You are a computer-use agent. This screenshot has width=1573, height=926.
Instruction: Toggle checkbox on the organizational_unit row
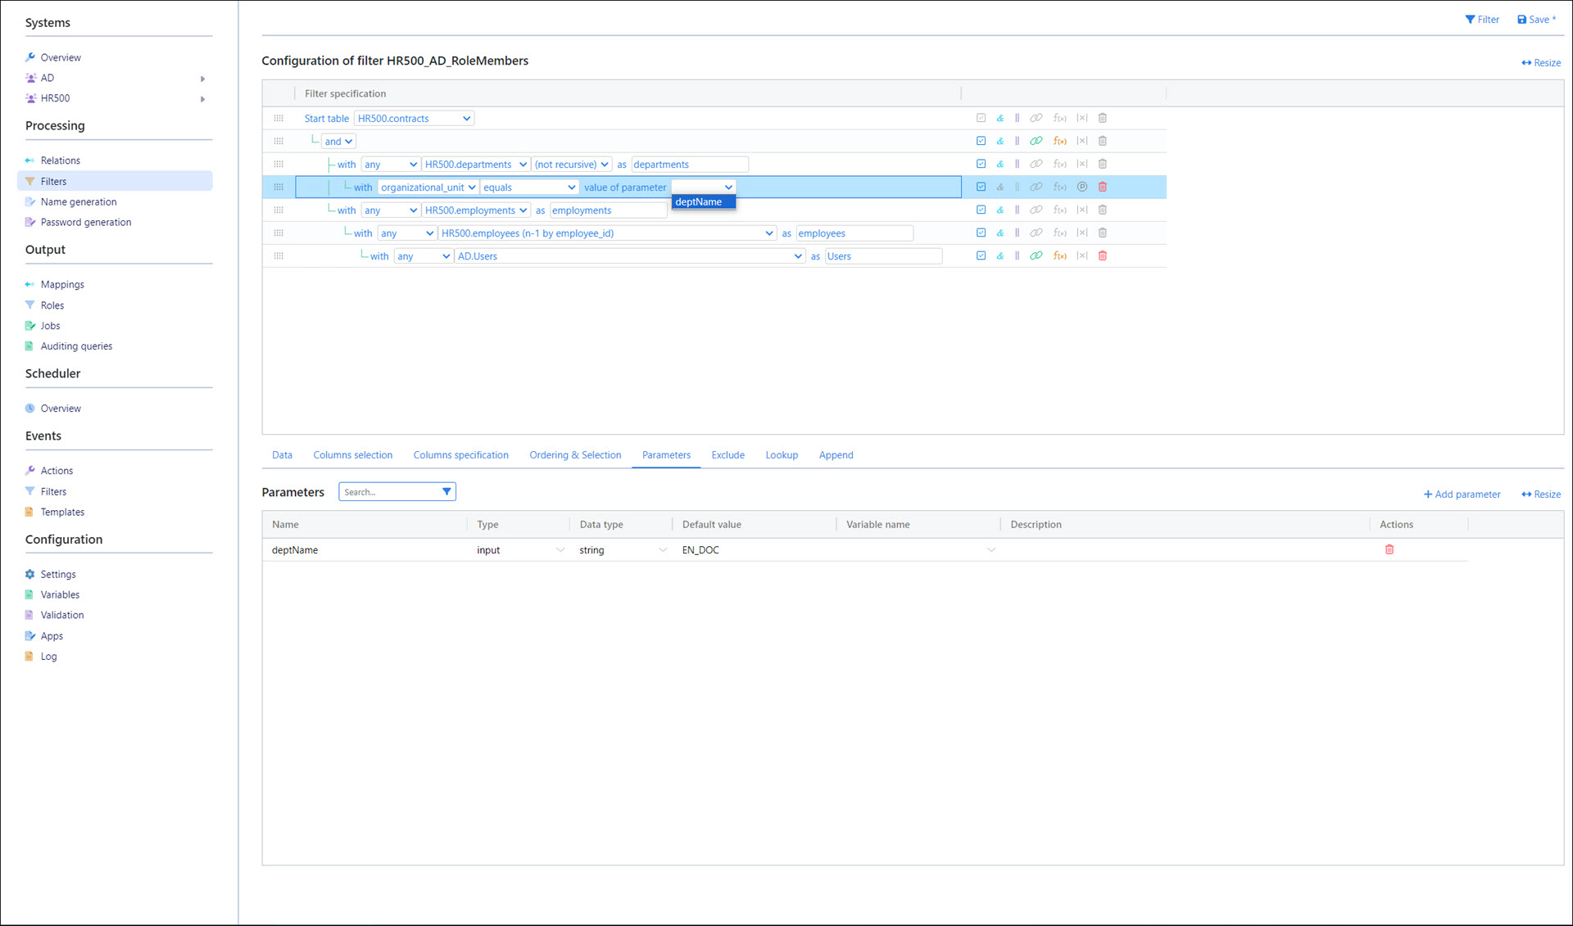(x=981, y=187)
